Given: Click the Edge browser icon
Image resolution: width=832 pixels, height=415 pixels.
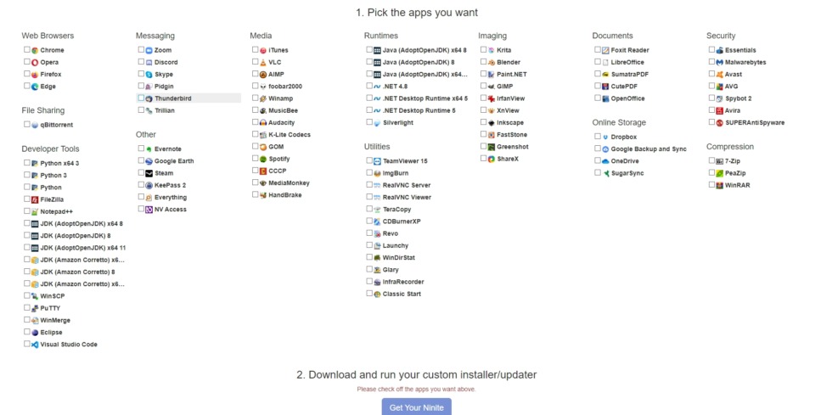Looking at the screenshot, I should (35, 87).
